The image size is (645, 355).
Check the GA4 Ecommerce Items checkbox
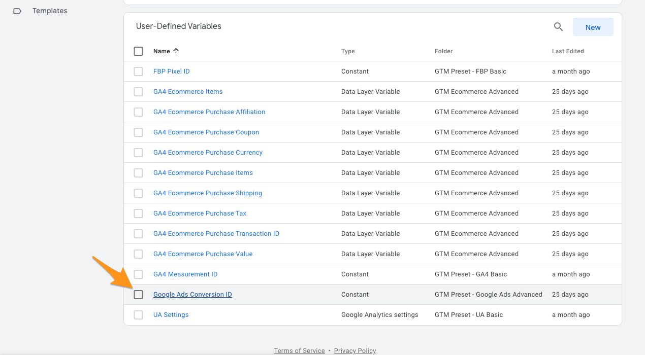point(139,92)
